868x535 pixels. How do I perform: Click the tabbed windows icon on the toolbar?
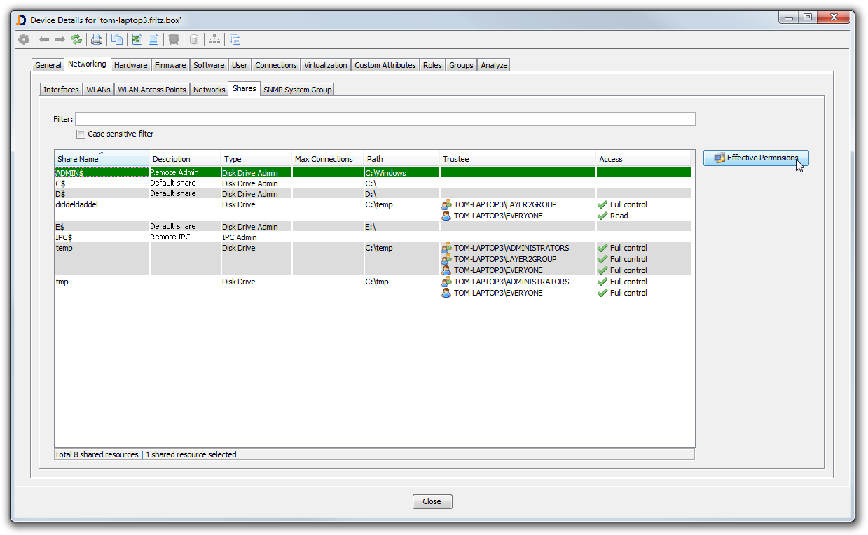point(235,39)
